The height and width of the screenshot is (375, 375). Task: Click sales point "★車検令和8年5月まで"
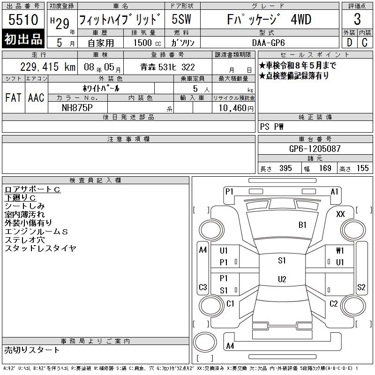(x=298, y=65)
